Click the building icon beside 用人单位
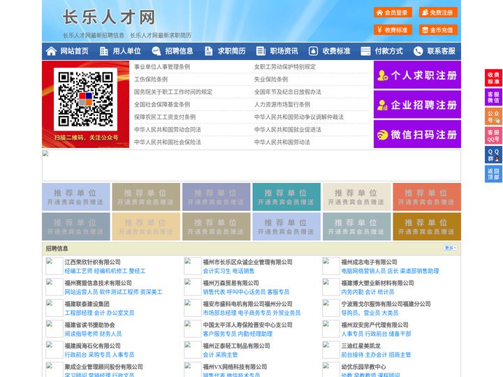503x377 pixels. click(x=103, y=51)
